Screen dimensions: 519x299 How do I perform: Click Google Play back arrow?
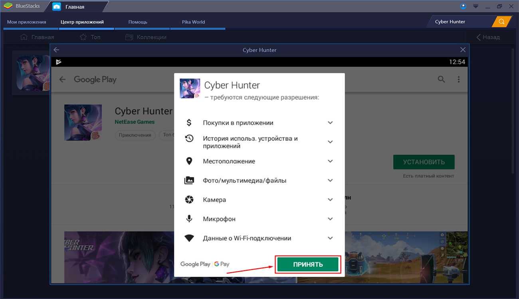tap(62, 79)
